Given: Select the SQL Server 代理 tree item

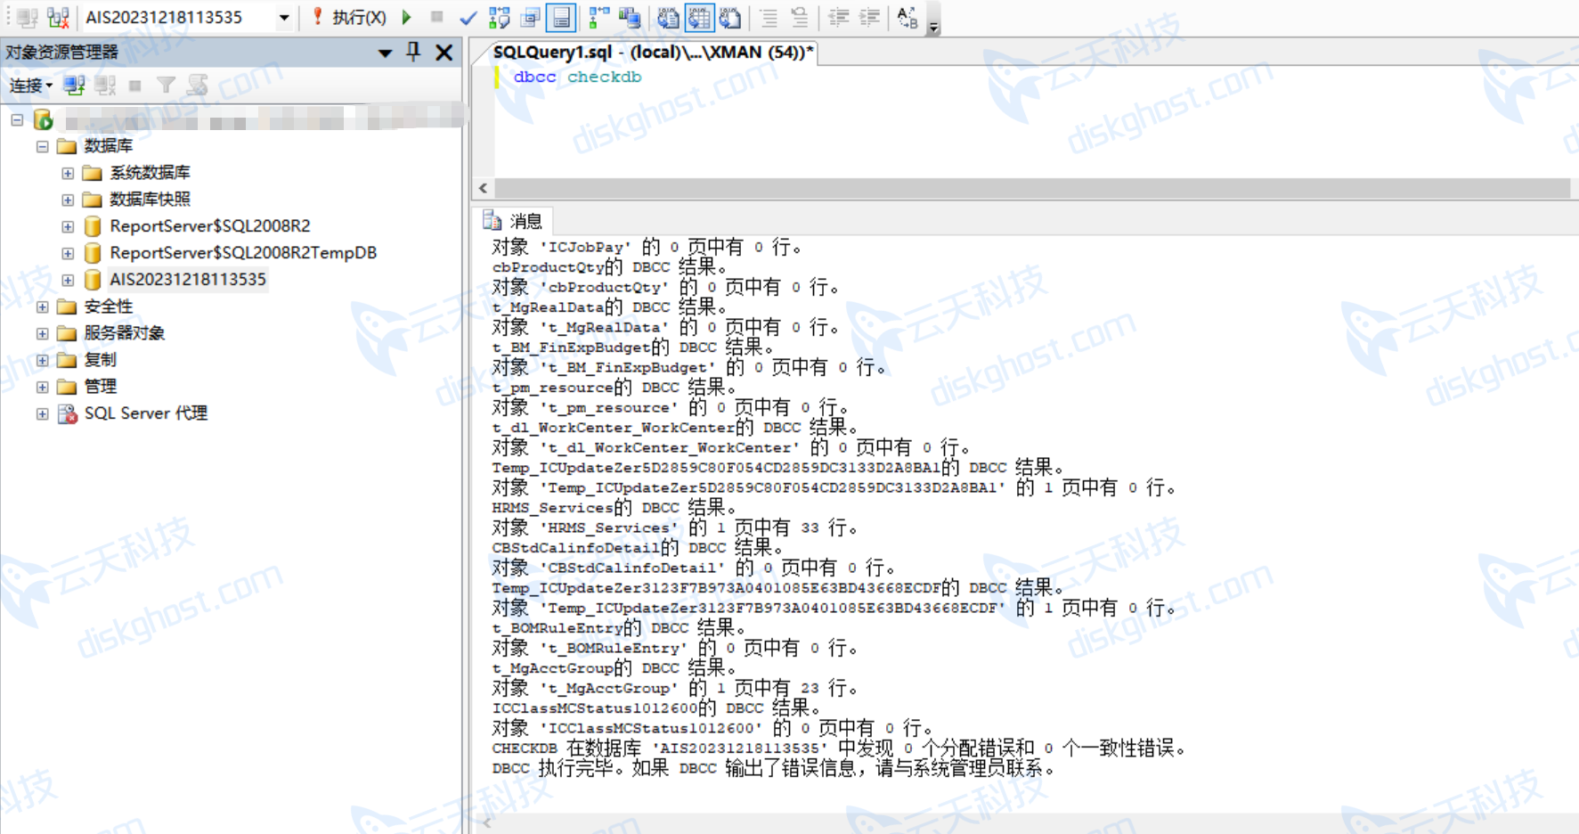Looking at the screenshot, I should (146, 413).
